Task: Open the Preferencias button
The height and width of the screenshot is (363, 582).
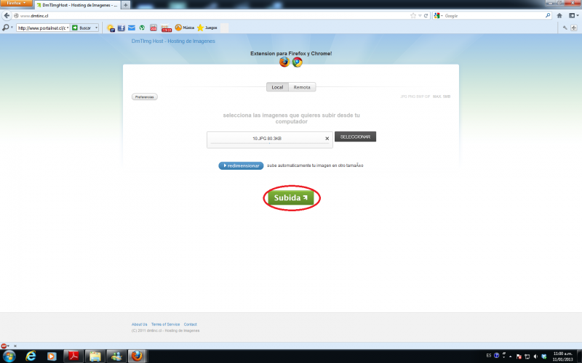Action: pos(144,97)
